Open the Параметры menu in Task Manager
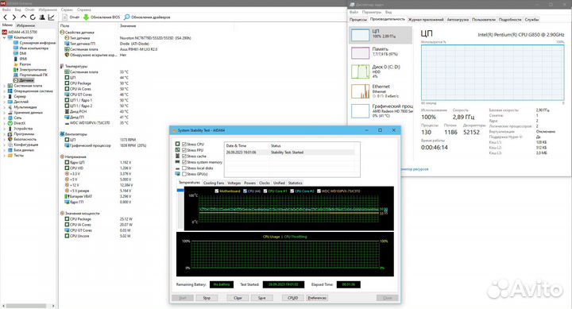 coord(372,12)
